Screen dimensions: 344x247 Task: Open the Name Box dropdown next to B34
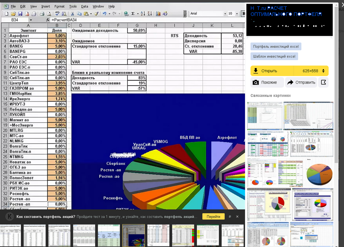pyautogui.click(x=31, y=20)
